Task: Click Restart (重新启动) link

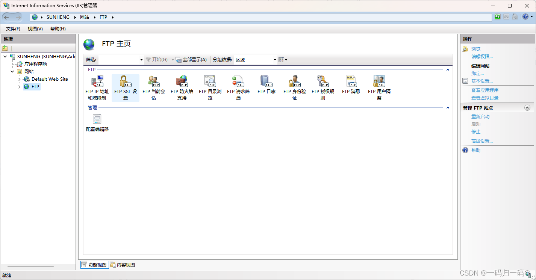Action: (x=480, y=117)
